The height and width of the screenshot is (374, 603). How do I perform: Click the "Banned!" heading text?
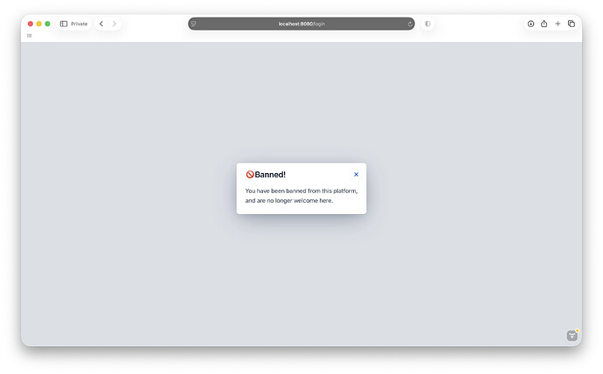270,175
